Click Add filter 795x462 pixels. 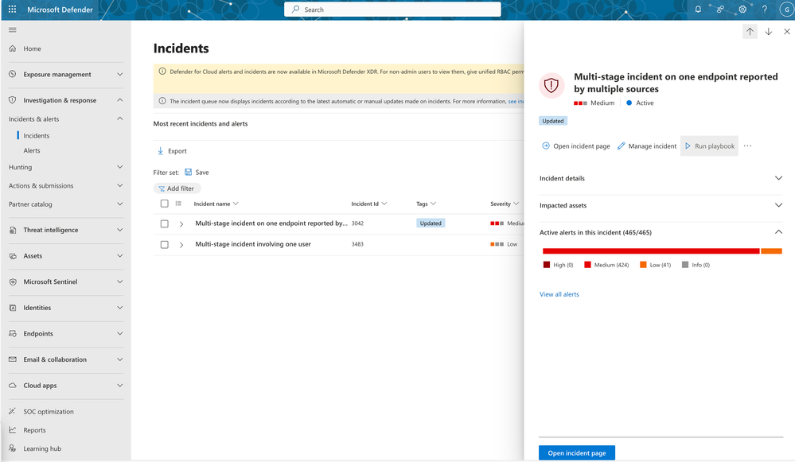pyautogui.click(x=177, y=188)
